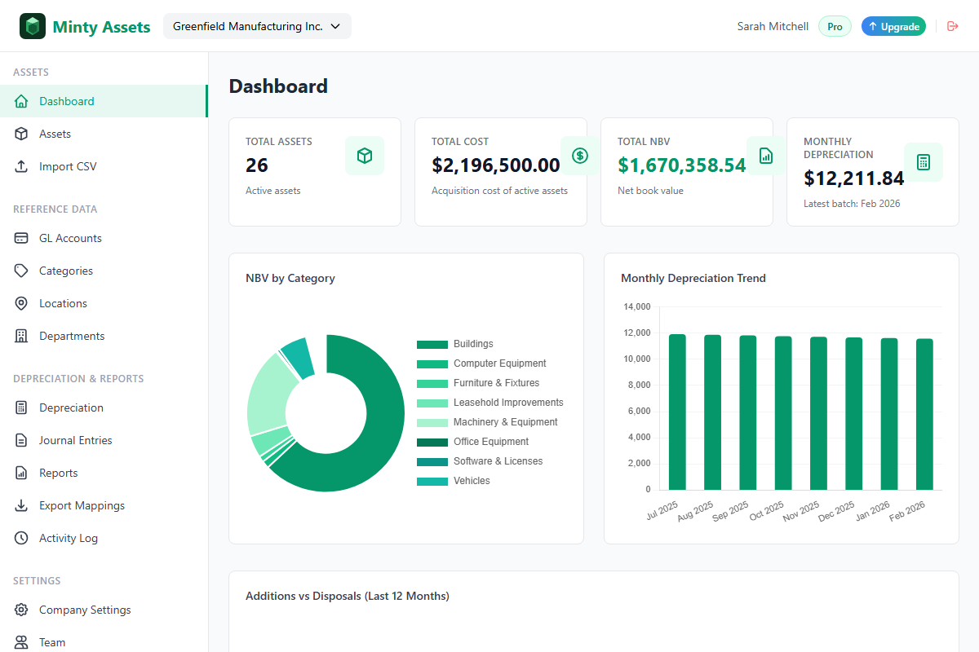Click the Oct 2025 depreciation bar
Viewport: 979px width, 652px height.
tap(783, 413)
